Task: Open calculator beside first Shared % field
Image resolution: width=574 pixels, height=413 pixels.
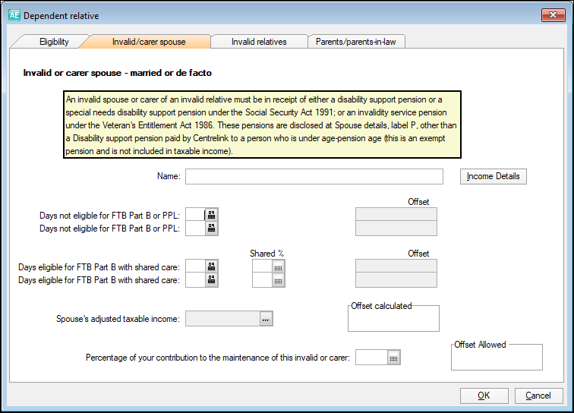Action: coord(279,266)
